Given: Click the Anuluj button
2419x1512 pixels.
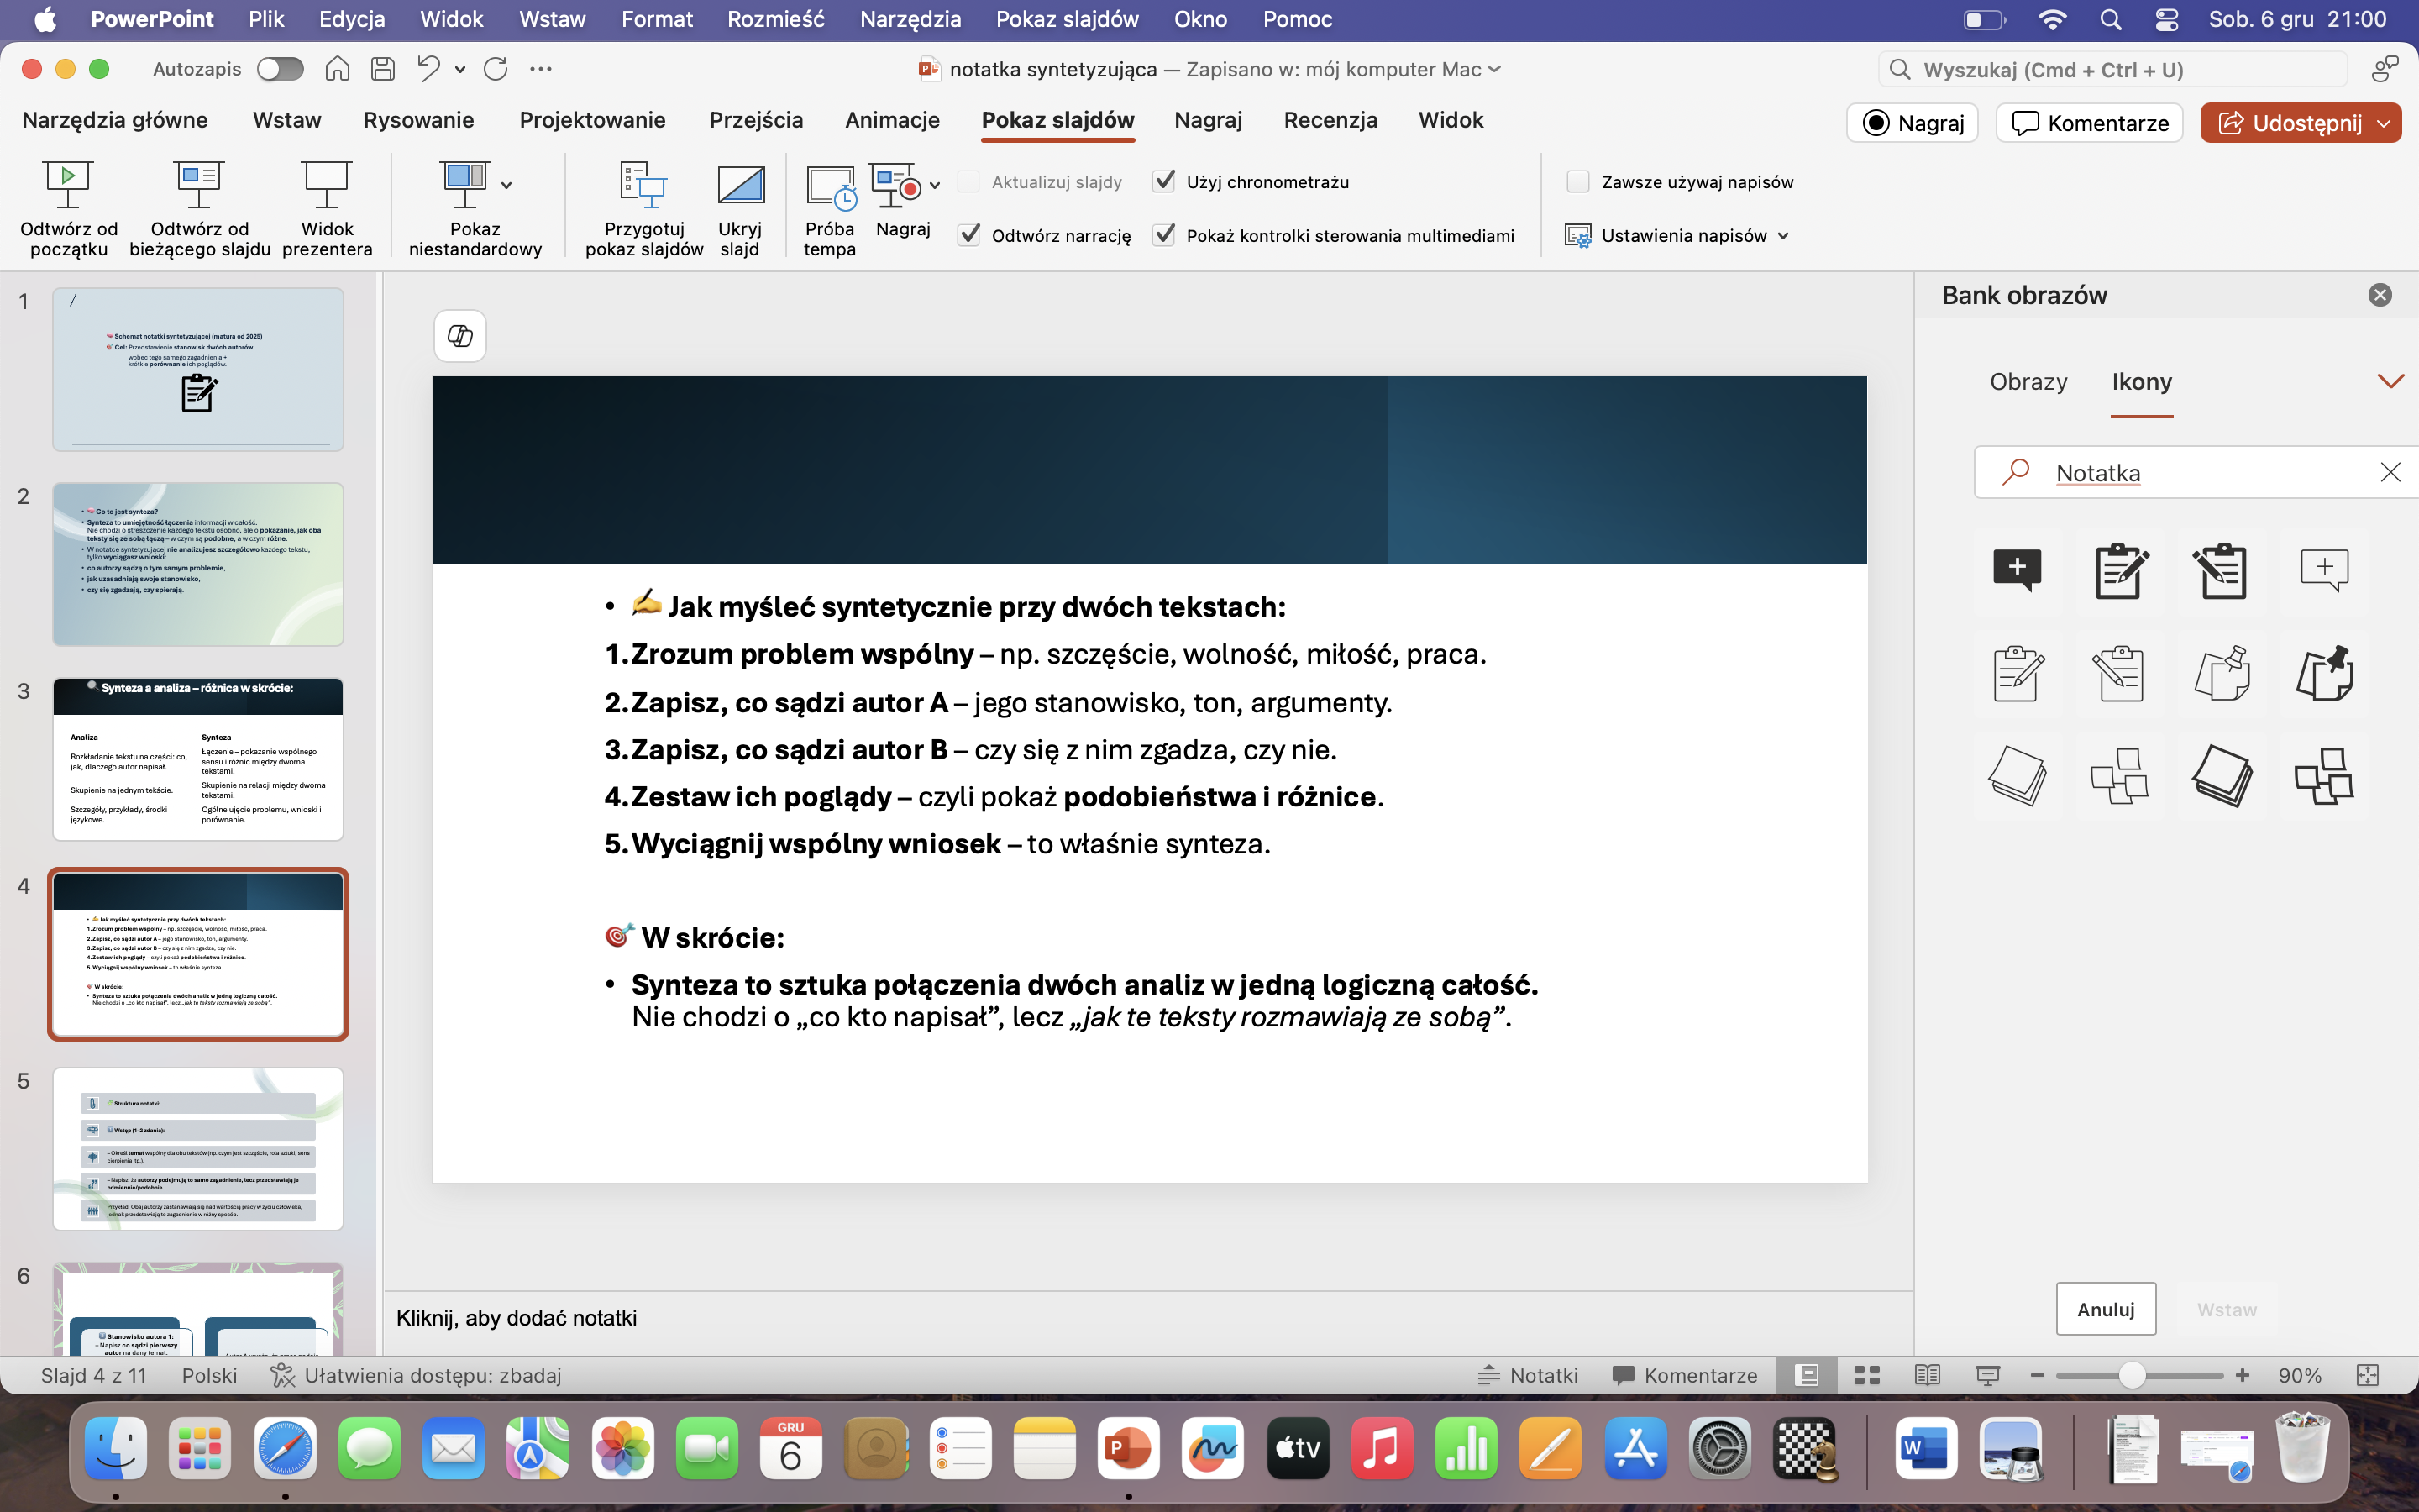Looking at the screenshot, I should coord(2105,1309).
